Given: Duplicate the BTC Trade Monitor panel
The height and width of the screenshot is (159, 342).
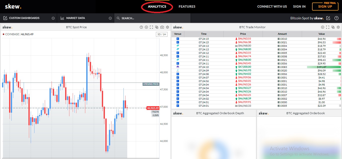Looking at the screenshot, I should click(x=333, y=27).
